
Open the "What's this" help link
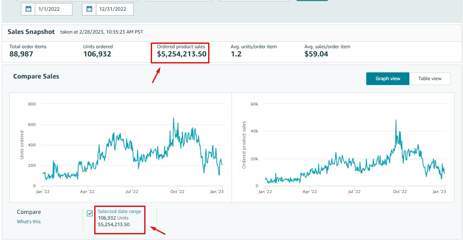(29, 222)
